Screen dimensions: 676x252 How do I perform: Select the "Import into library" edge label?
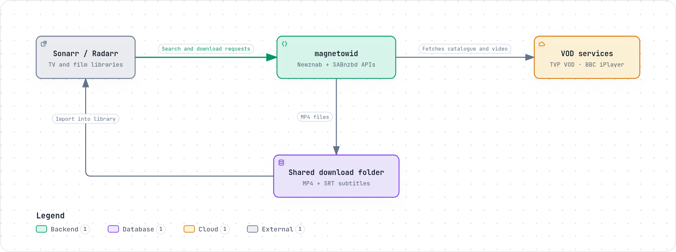(x=85, y=119)
